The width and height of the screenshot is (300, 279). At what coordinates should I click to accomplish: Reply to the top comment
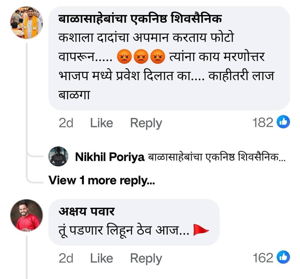(146, 122)
